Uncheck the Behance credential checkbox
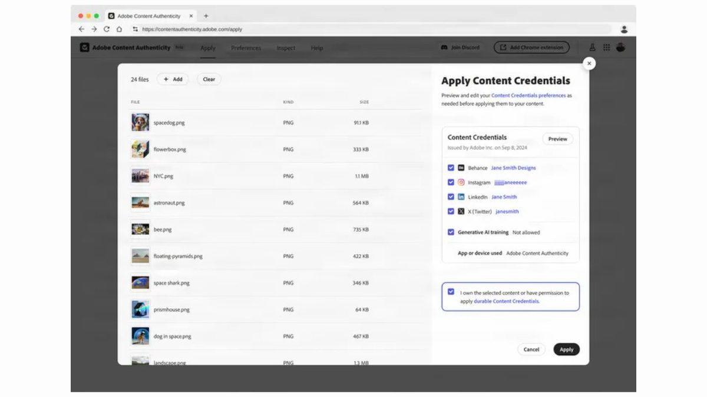 tap(451, 168)
